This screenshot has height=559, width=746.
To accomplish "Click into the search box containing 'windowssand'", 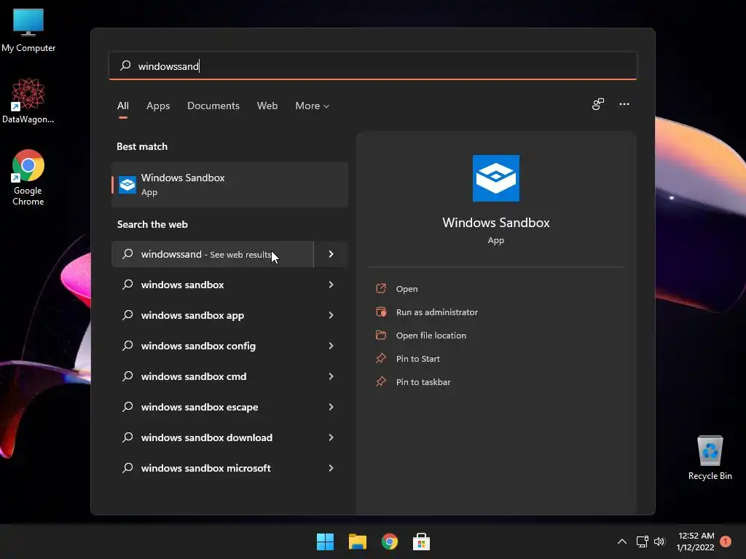I will pyautogui.click(x=373, y=66).
